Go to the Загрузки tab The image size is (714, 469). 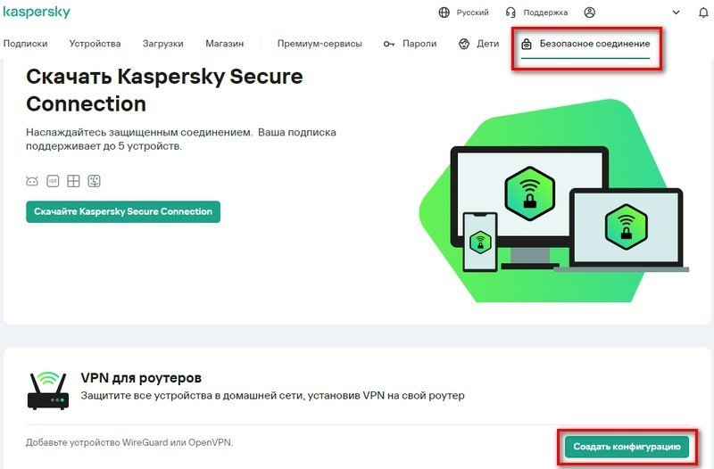[162, 43]
